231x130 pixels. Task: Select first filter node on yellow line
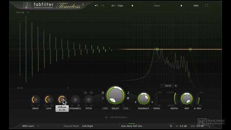pyautogui.click(x=157, y=49)
